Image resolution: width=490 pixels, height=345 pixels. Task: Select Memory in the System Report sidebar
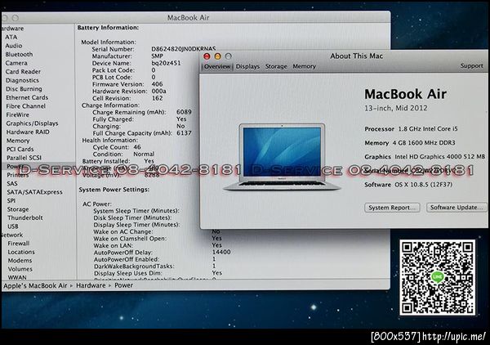[x=18, y=141]
